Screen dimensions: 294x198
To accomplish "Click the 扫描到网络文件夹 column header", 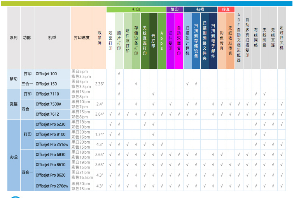I will click(x=205, y=41).
